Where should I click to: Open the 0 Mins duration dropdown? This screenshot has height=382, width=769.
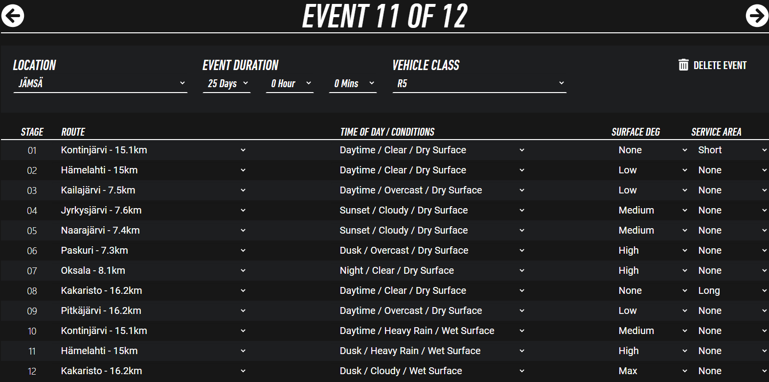pyautogui.click(x=353, y=84)
